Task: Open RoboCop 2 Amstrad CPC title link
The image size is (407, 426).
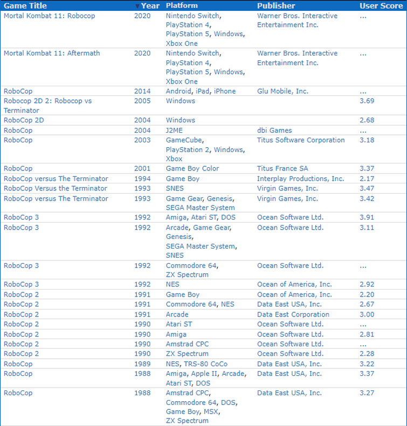Action: (x=21, y=344)
